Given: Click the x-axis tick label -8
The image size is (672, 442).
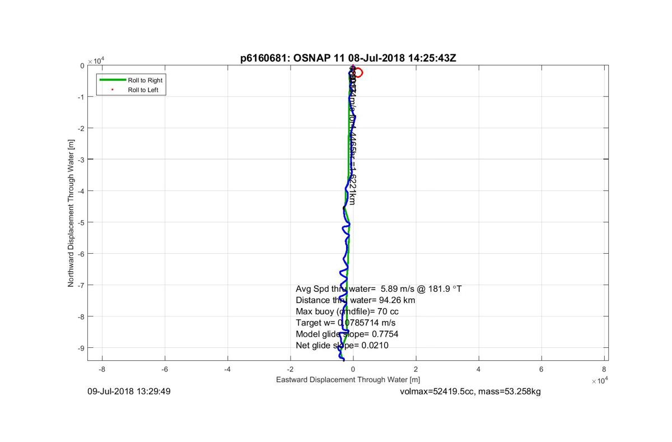Looking at the screenshot, I should [x=102, y=369].
